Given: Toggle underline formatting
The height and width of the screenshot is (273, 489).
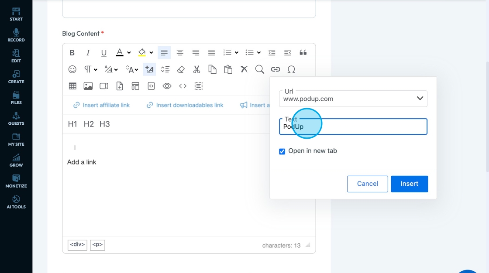Looking at the screenshot, I should [x=104, y=53].
